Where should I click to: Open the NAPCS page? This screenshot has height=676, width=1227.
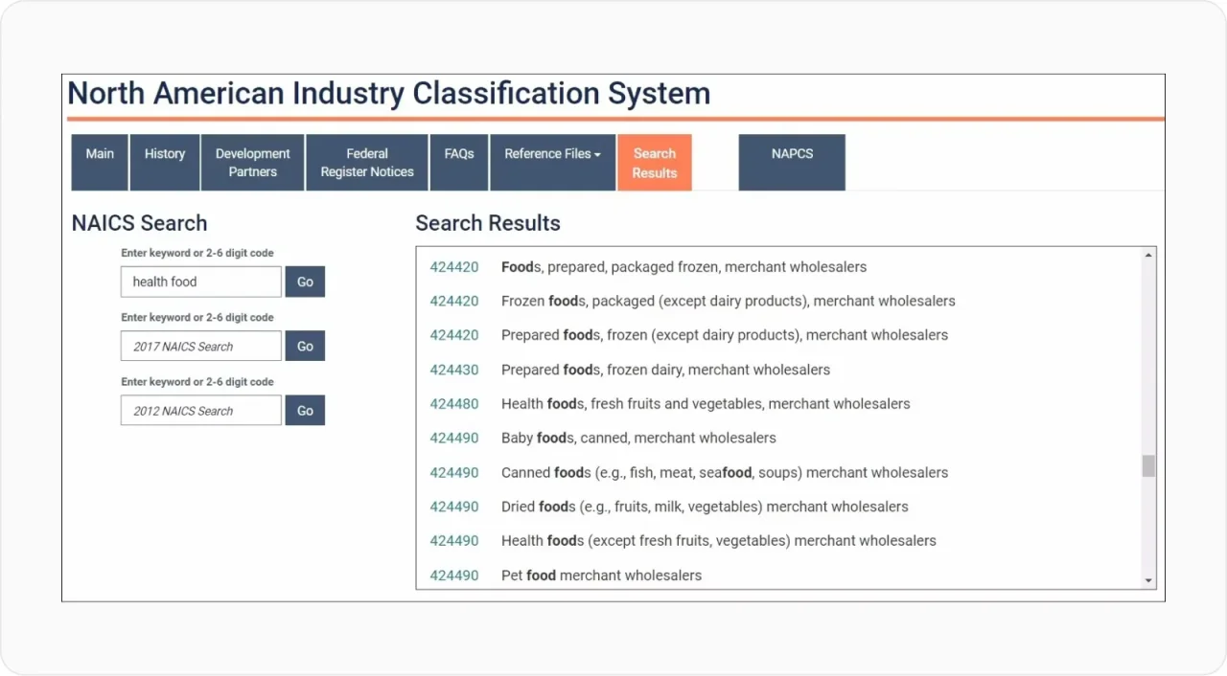pos(791,153)
